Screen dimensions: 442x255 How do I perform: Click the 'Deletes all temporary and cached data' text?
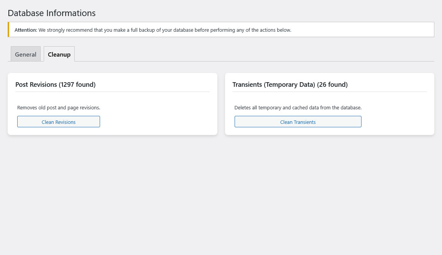[x=298, y=108]
